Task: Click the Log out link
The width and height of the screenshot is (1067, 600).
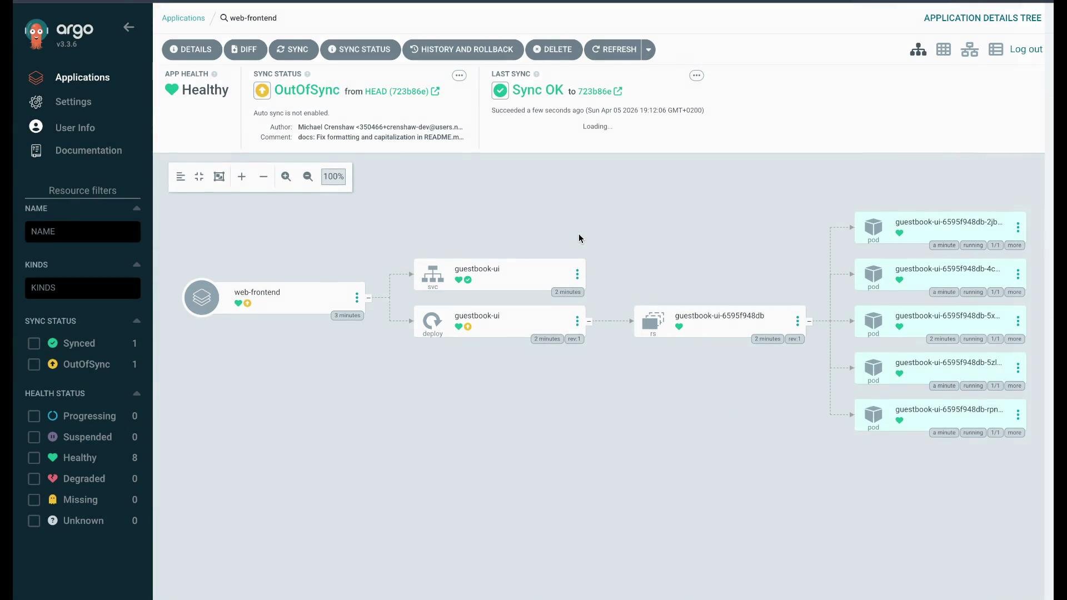Action: pyautogui.click(x=1026, y=49)
